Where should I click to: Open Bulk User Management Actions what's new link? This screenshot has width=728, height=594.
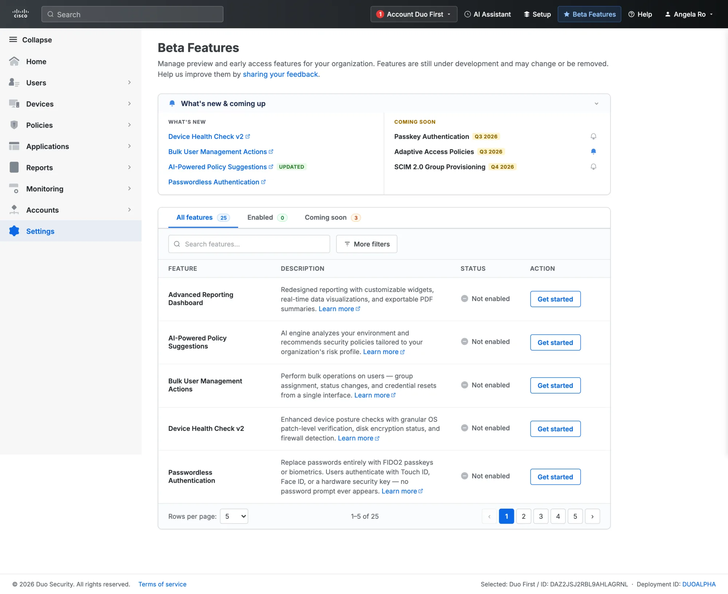tap(221, 152)
